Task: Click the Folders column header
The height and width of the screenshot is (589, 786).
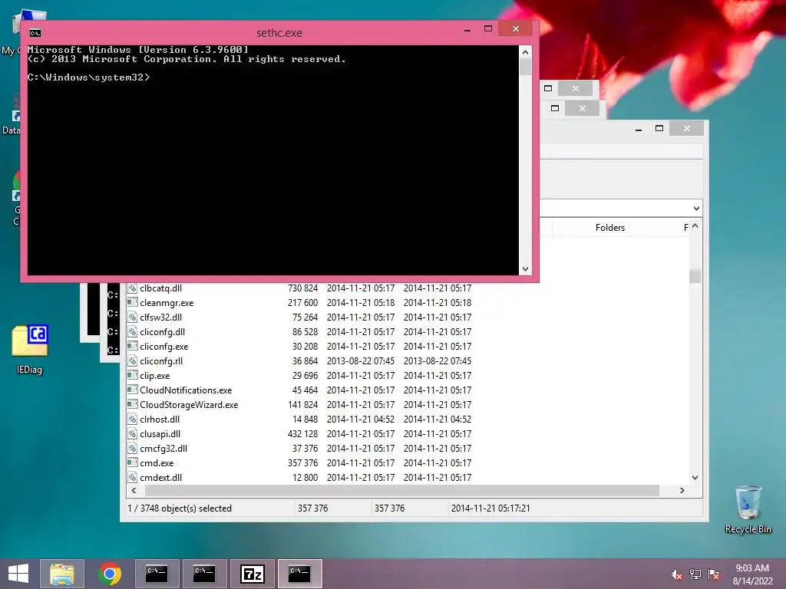Action: pos(610,227)
